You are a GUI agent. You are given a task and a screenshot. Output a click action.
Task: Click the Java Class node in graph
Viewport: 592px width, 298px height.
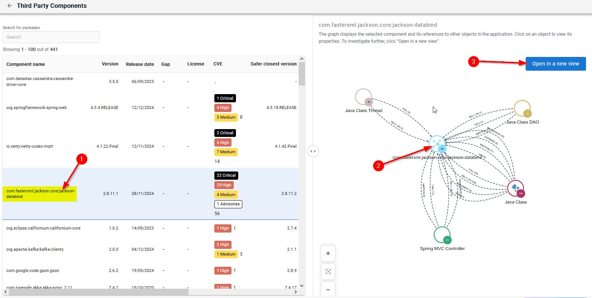pyautogui.click(x=515, y=188)
